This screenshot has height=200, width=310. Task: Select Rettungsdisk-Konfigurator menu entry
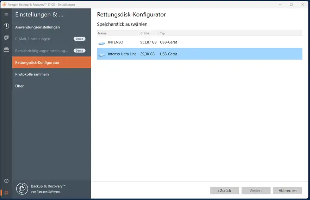tap(51, 62)
